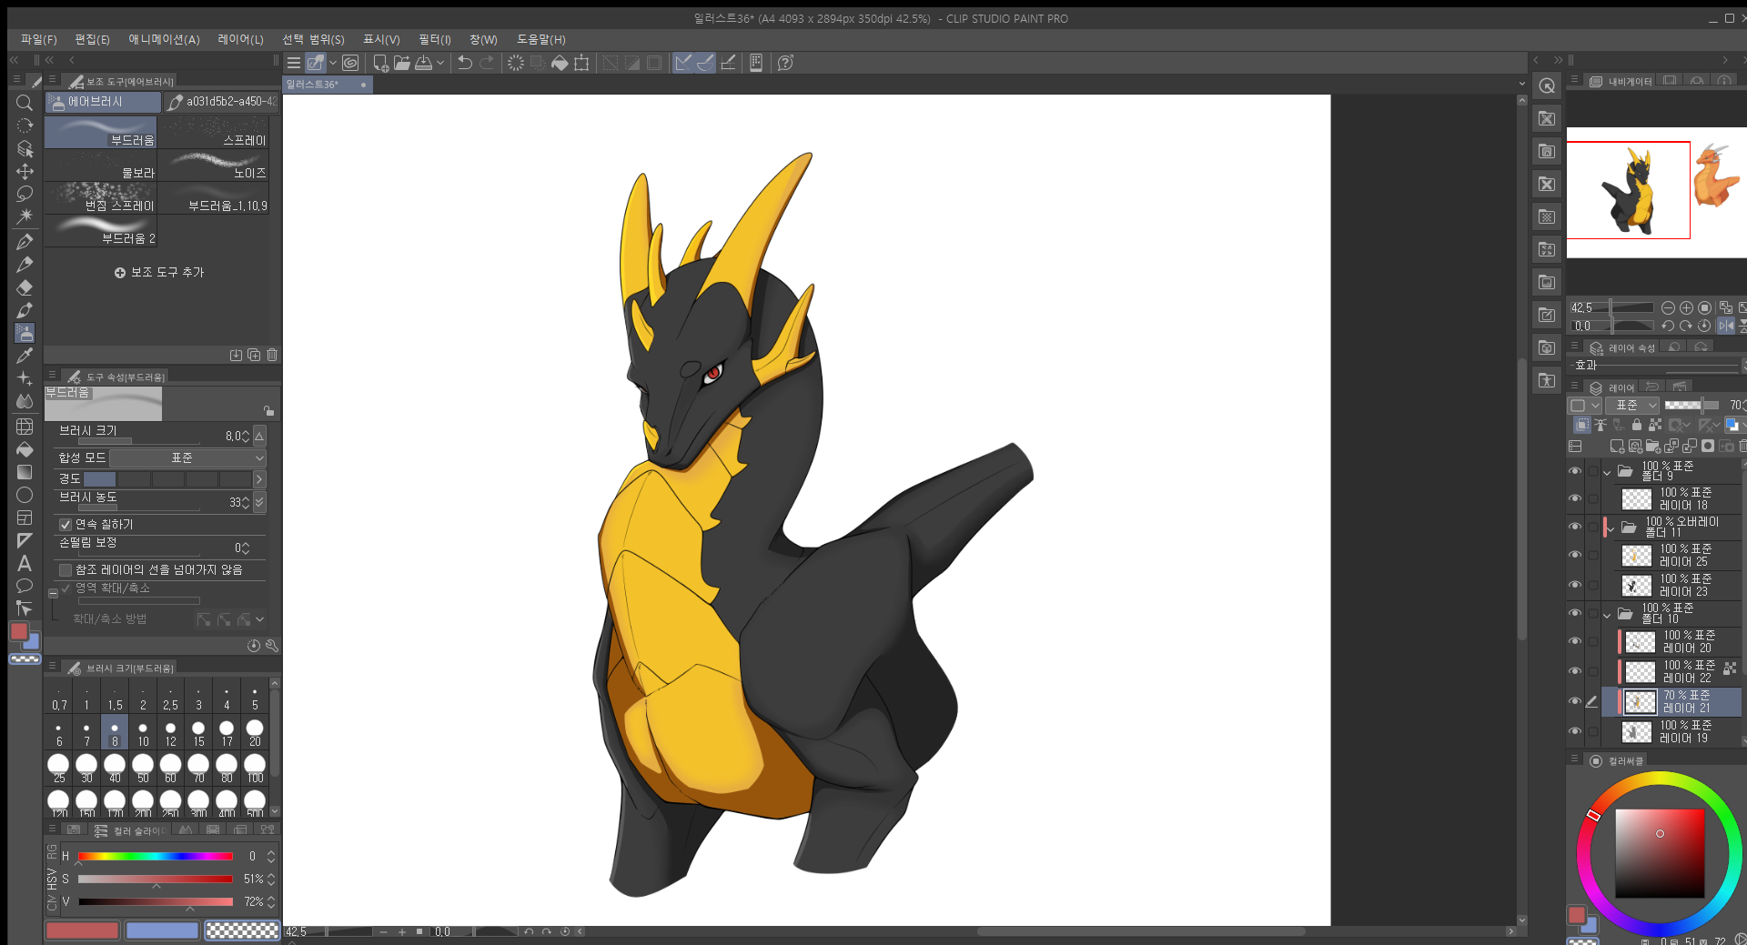Hide 레이어 20 via eye icon
1747x945 pixels.
pos(1575,641)
